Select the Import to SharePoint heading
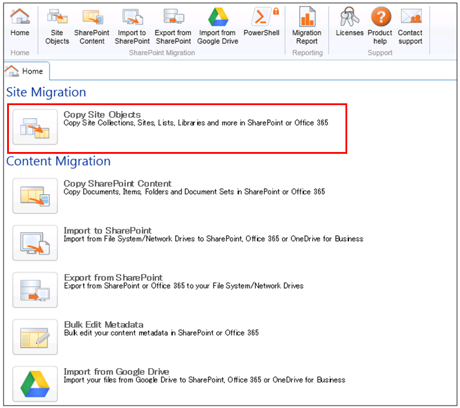This screenshot has height=408, width=460. pyautogui.click(x=107, y=230)
